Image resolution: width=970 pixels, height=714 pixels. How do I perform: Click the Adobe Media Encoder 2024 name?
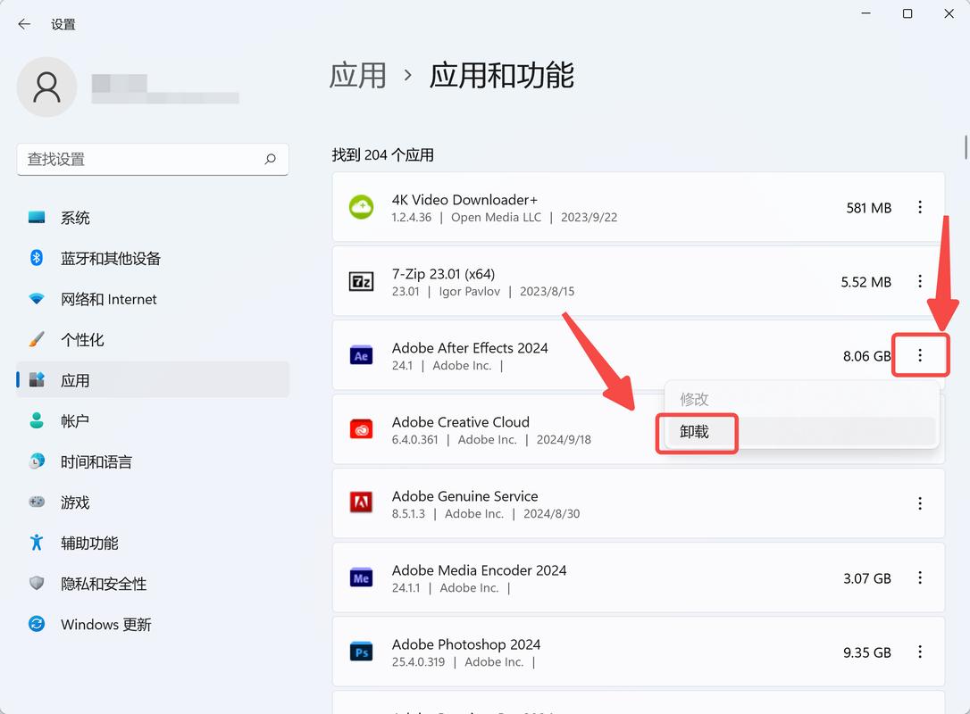pos(479,570)
